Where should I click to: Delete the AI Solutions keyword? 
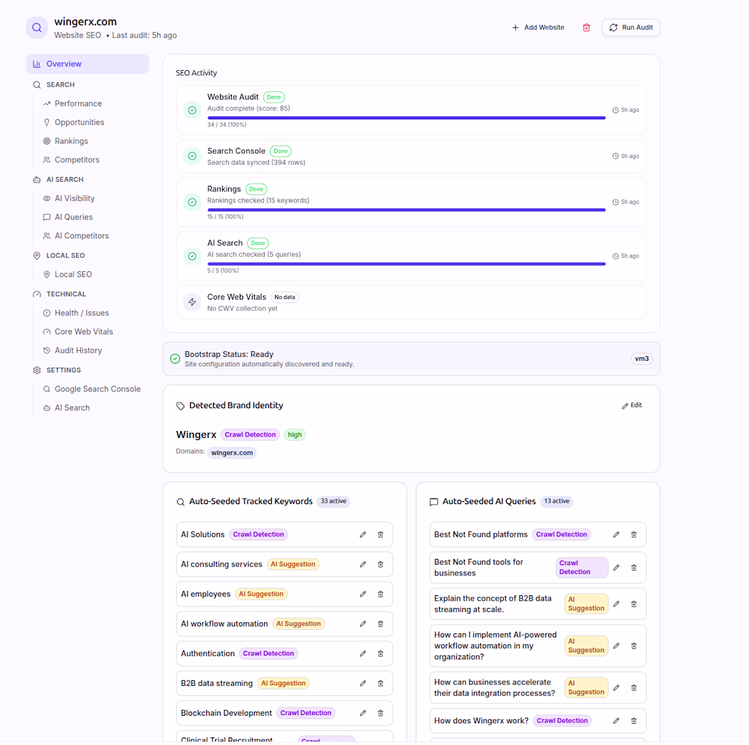point(381,535)
